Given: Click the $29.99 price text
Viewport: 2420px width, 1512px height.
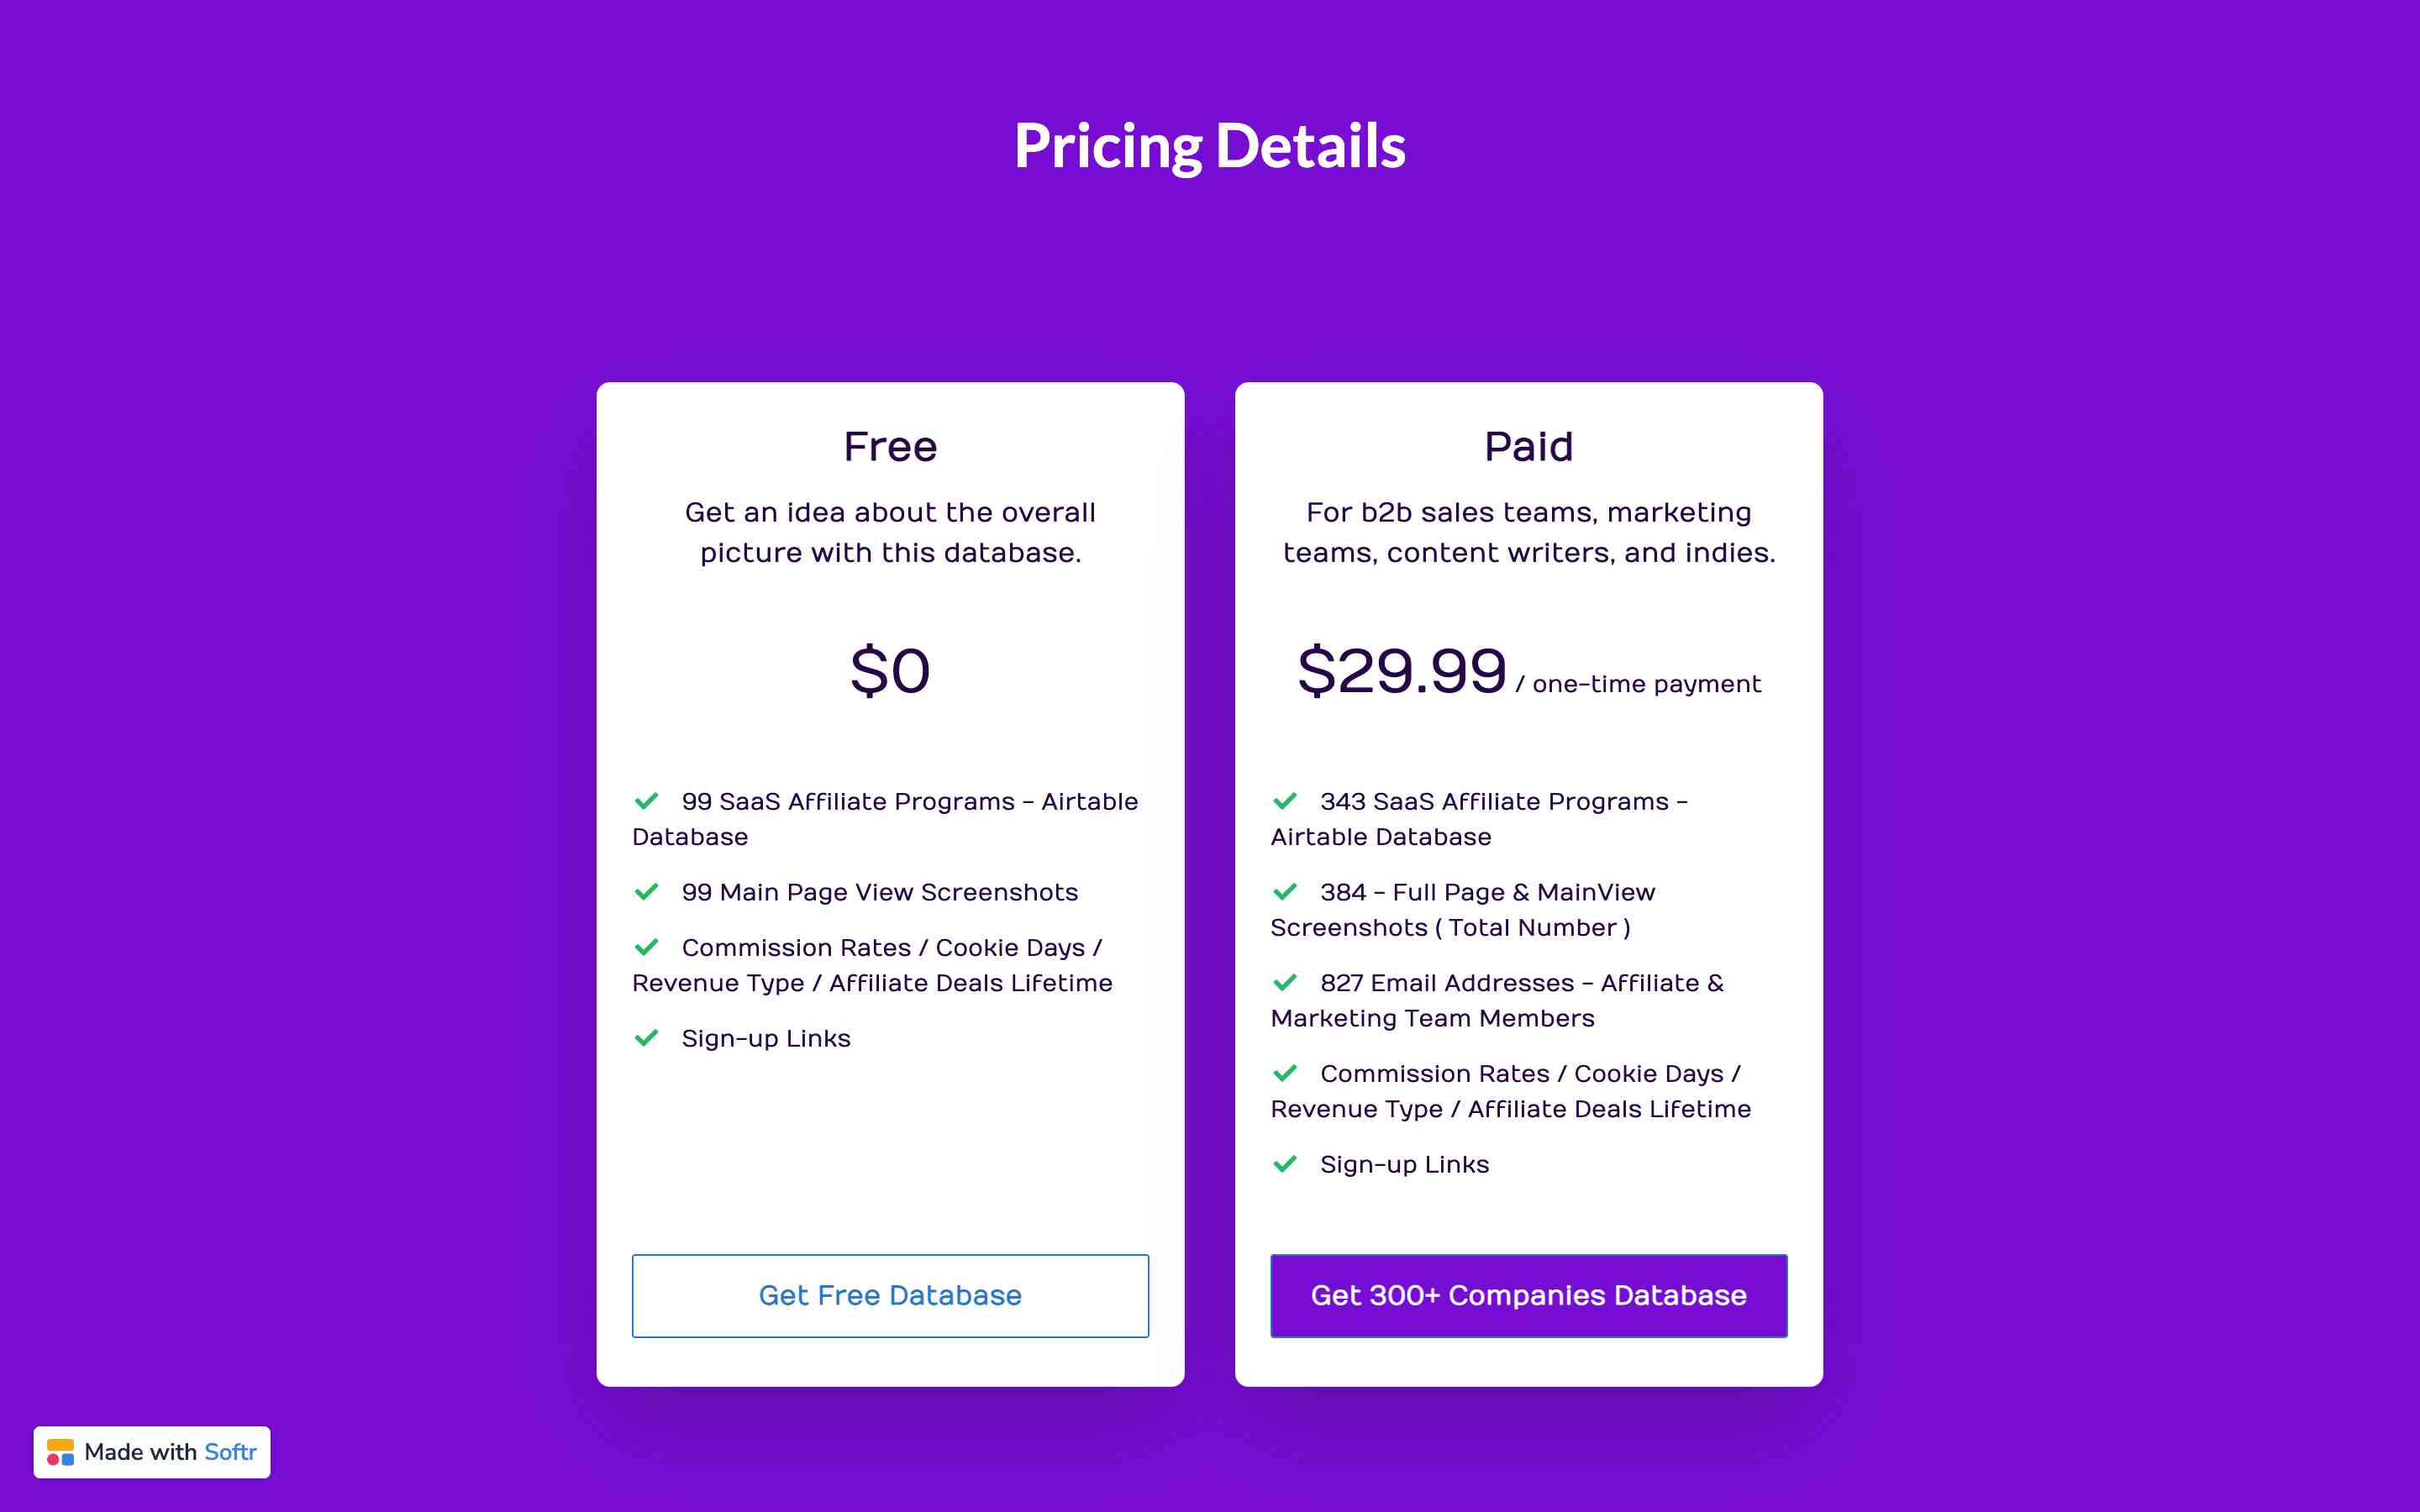Looking at the screenshot, I should pos(1401,671).
